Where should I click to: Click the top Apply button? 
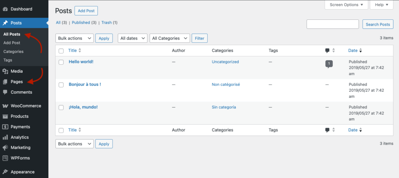coord(104,38)
